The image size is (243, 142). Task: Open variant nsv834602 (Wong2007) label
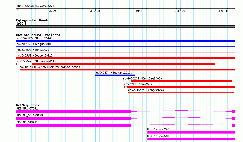coord(33,50)
